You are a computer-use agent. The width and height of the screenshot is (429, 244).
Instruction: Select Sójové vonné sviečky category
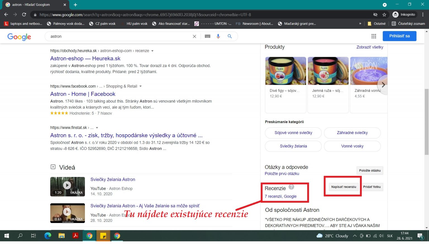click(x=293, y=133)
